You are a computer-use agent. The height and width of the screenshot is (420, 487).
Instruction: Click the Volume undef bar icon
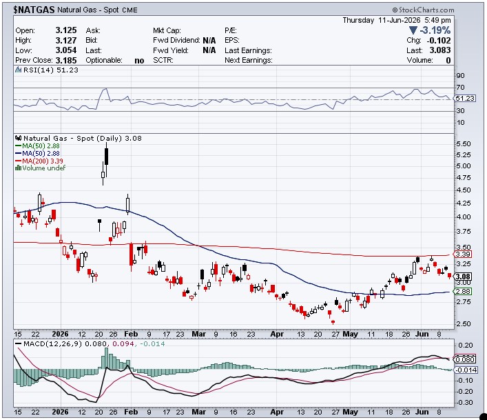tap(18, 168)
